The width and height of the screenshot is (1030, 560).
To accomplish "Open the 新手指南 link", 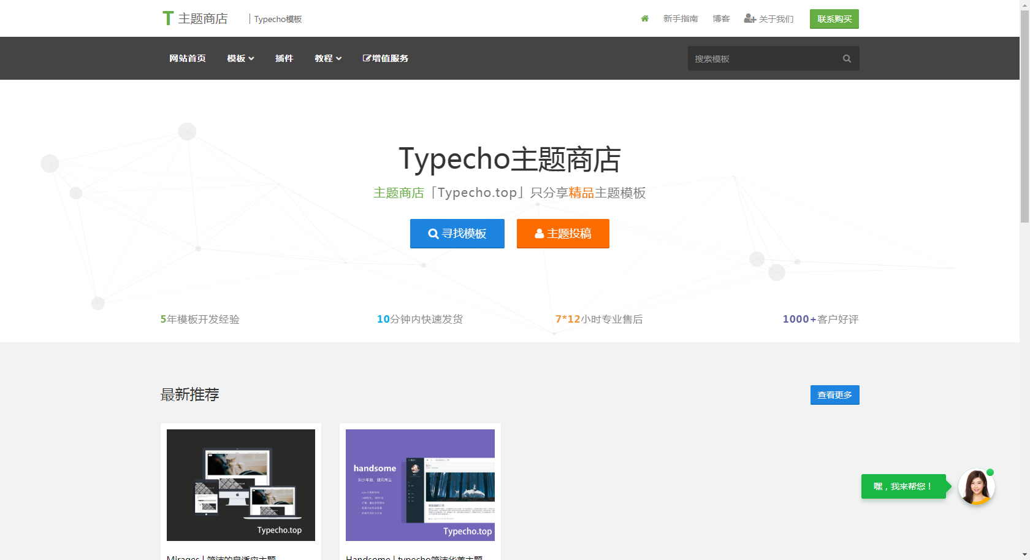I will click(680, 18).
